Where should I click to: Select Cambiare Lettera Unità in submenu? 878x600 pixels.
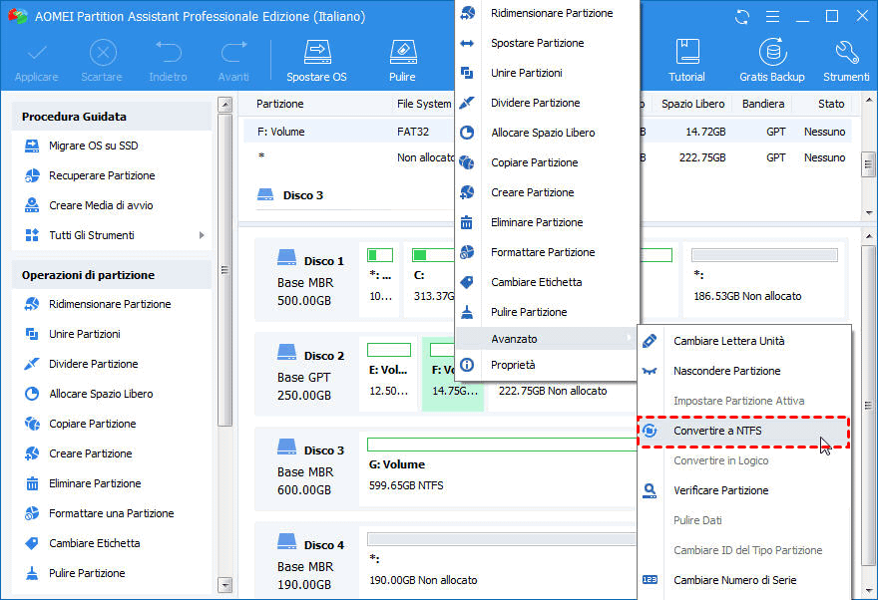(744, 341)
